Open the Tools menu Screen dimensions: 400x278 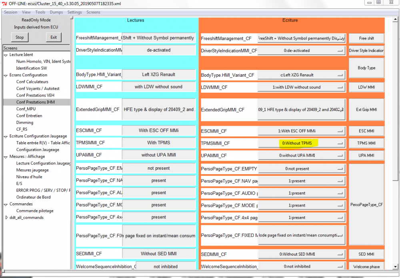point(40,12)
